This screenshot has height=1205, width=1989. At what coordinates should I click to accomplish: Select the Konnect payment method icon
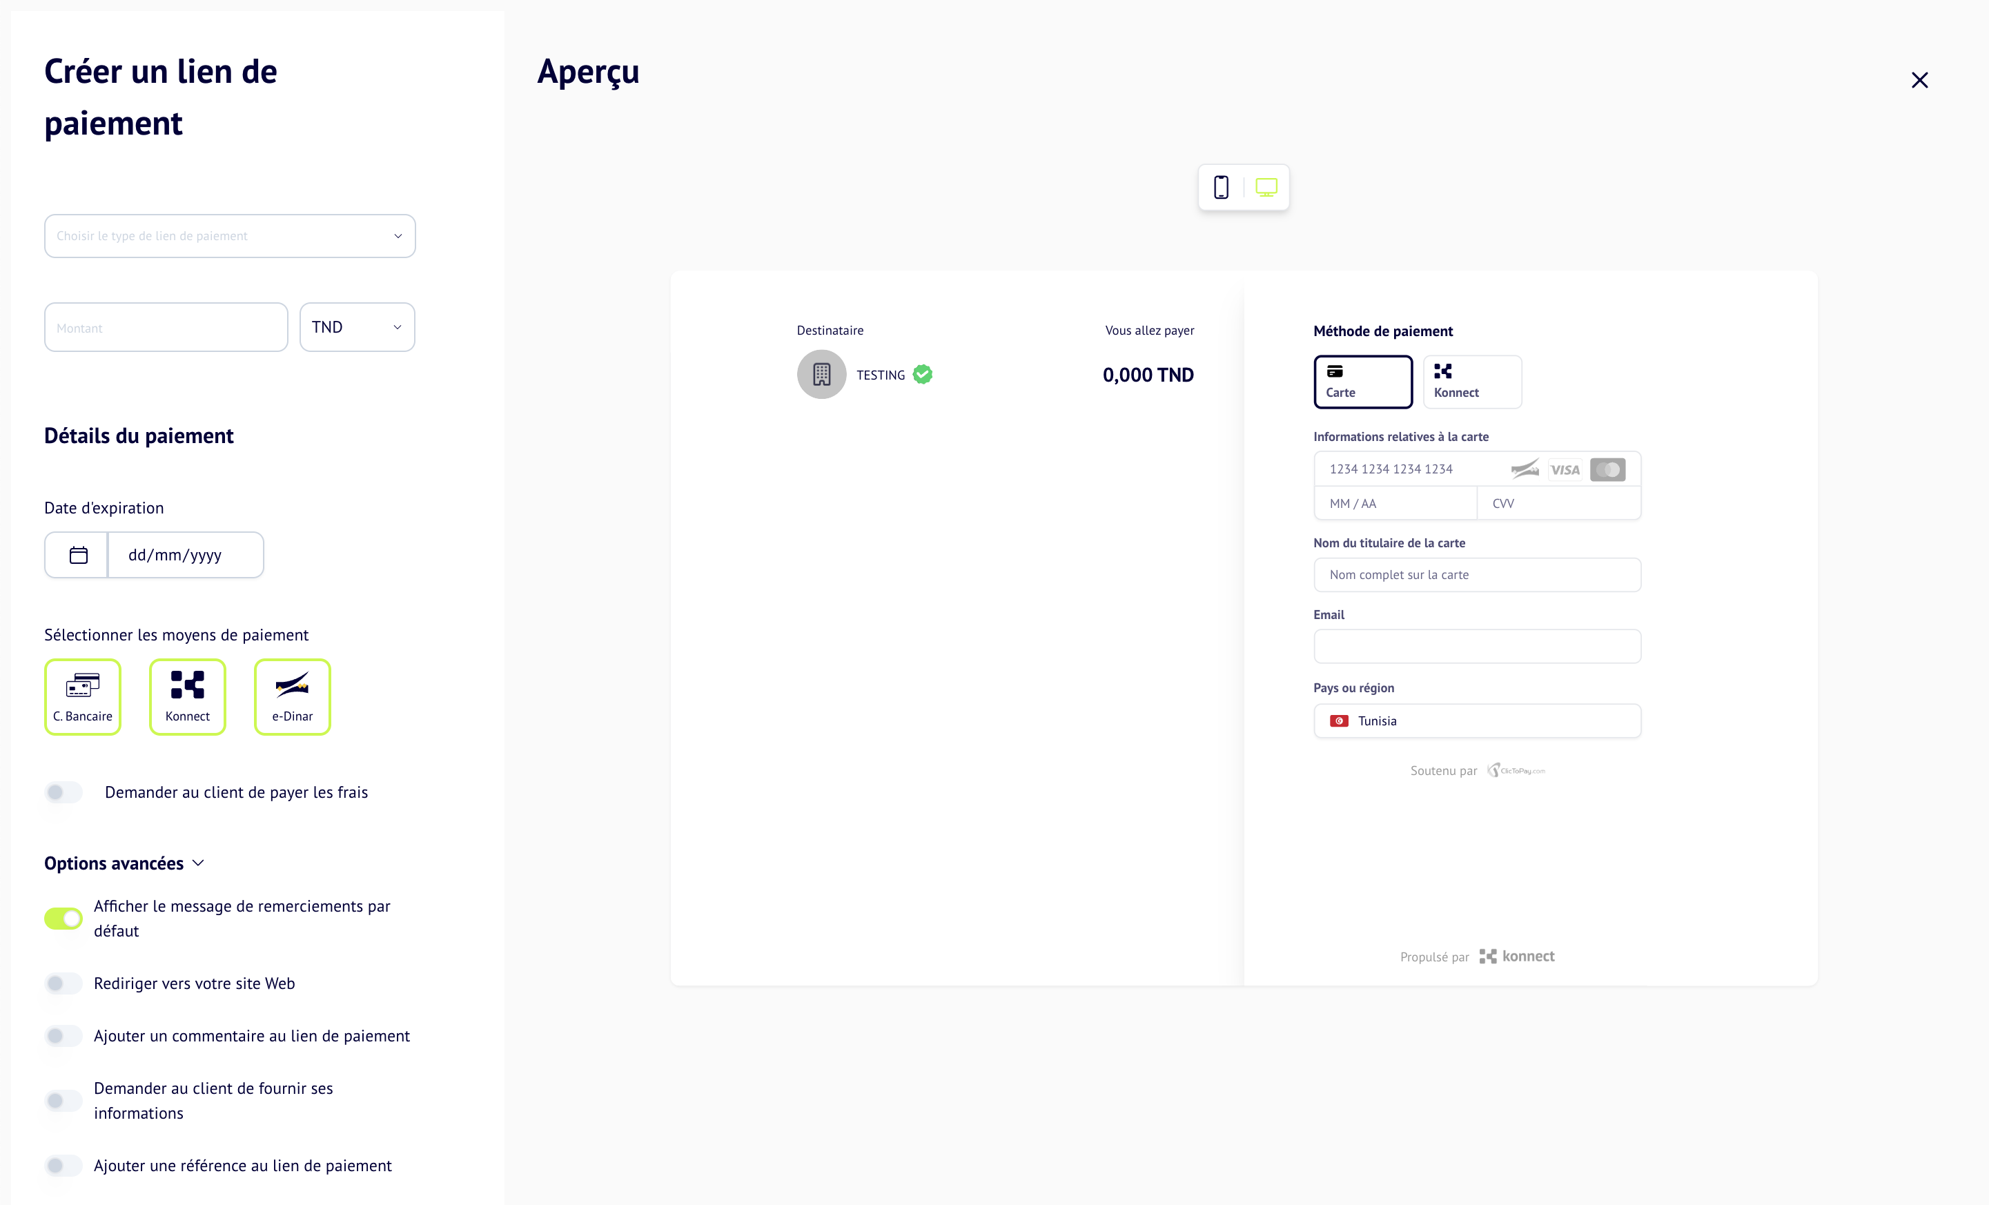[187, 696]
